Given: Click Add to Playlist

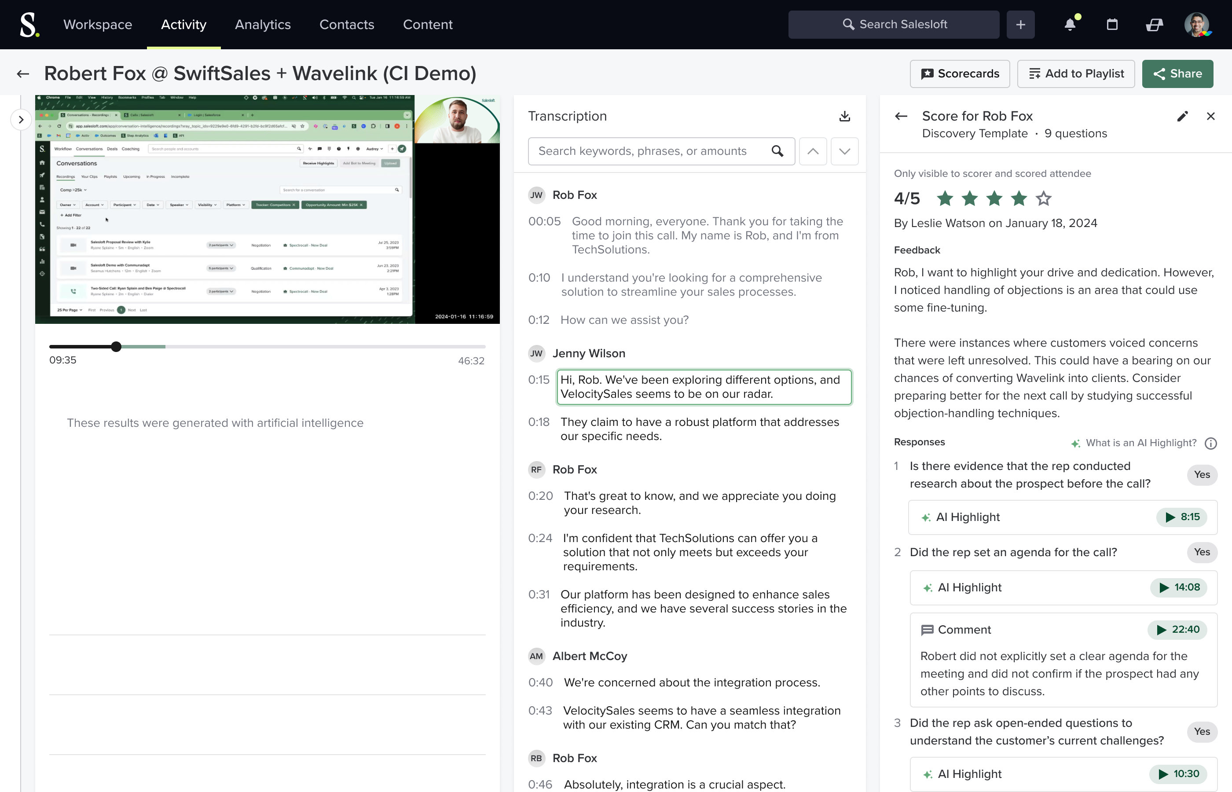Looking at the screenshot, I should click(1076, 73).
